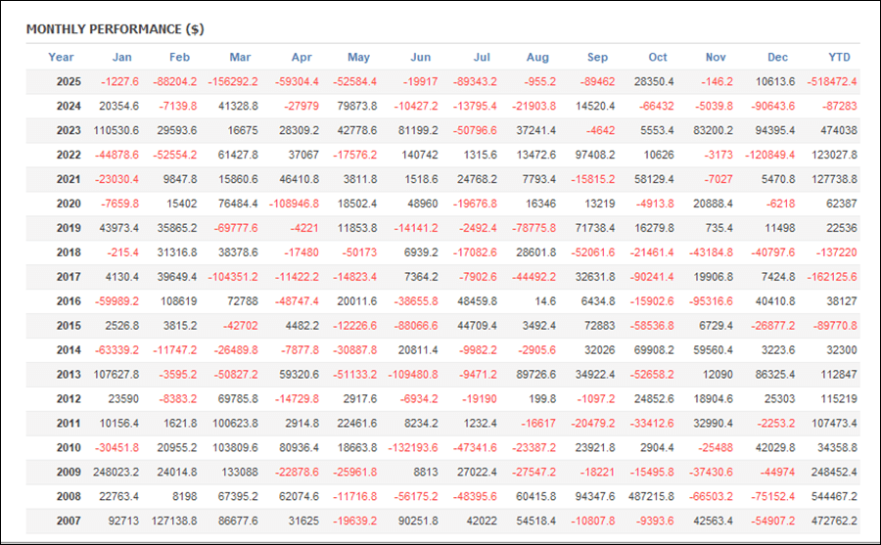The width and height of the screenshot is (881, 545).
Task: Click 2008 October value 487215.8
Action: click(x=648, y=498)
